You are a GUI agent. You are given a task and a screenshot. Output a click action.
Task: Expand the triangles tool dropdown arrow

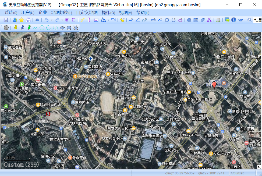pyautogui.click(x=108, y=20)
